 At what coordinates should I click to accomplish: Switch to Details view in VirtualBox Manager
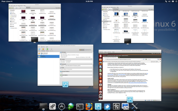click(x=82, y=50)
